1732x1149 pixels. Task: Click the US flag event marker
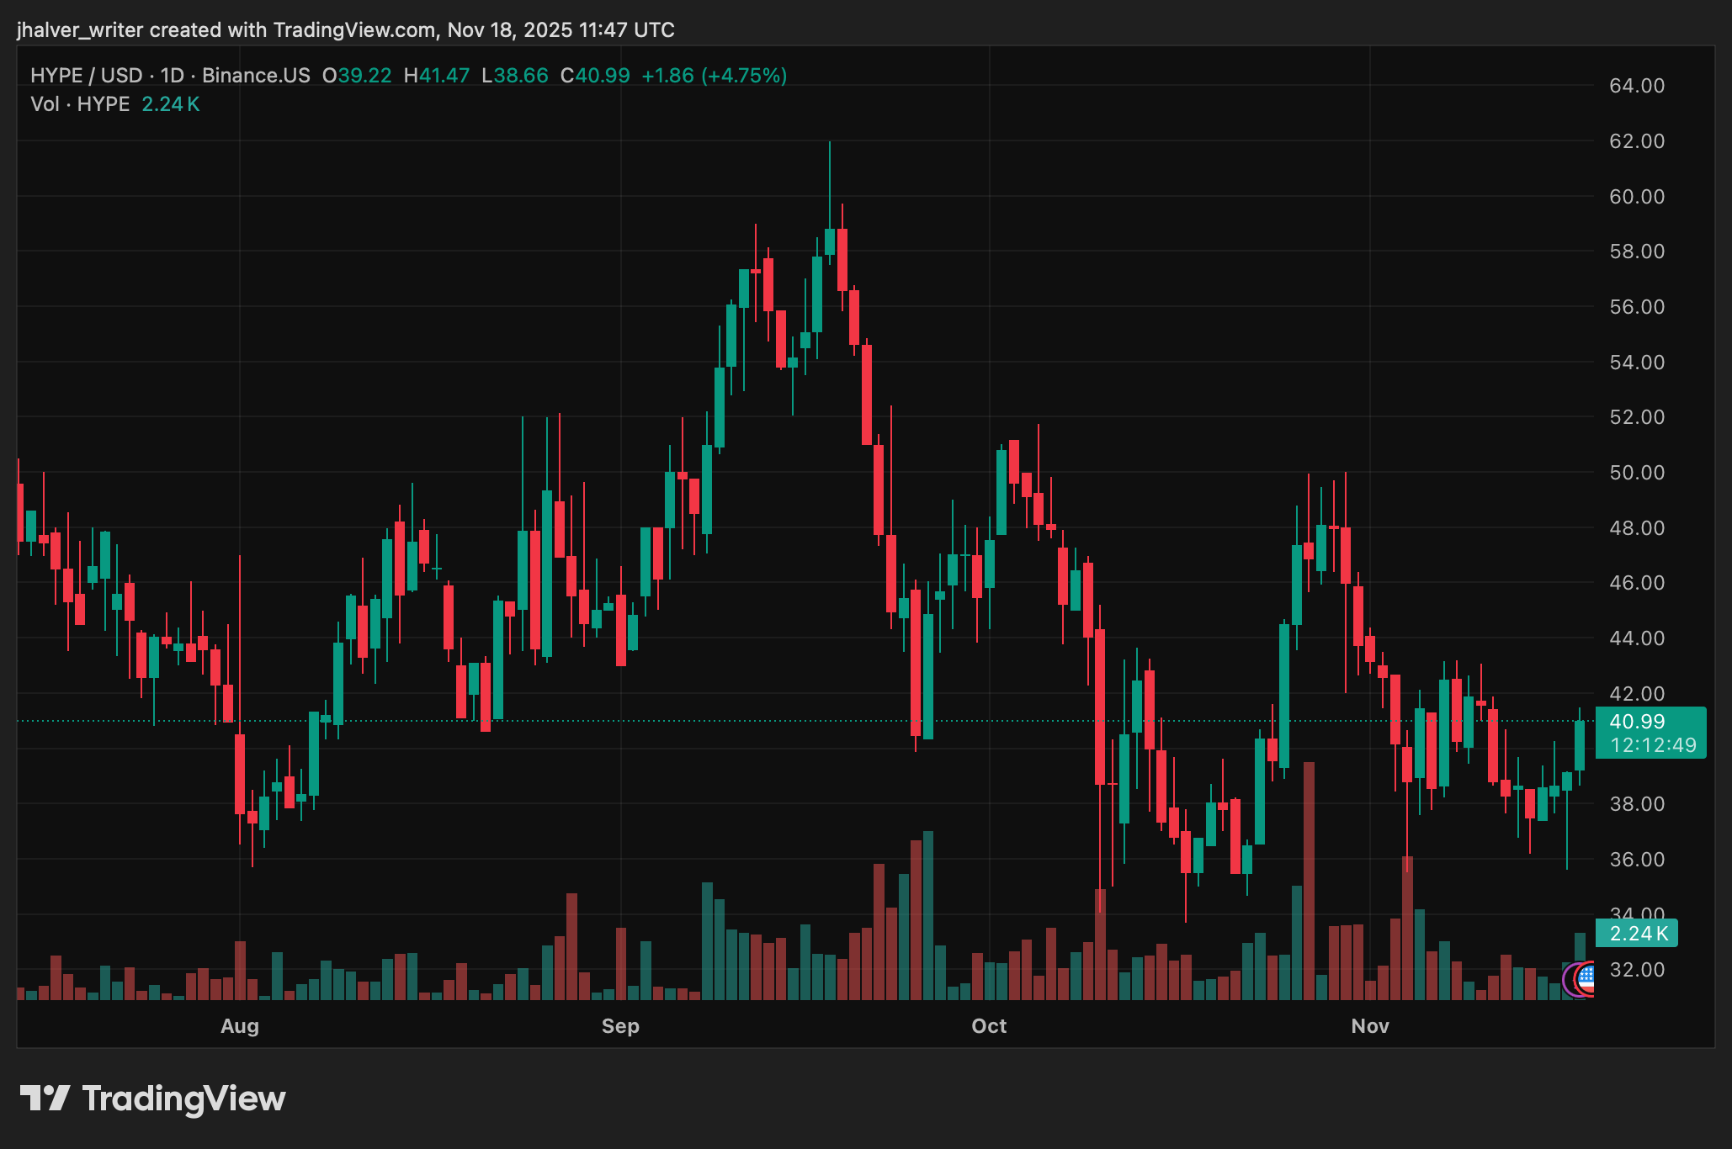[x=1587, y=978]
